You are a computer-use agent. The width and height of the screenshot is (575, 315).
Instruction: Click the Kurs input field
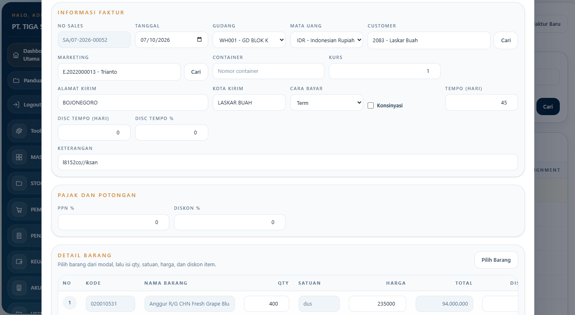click(385, 71)
